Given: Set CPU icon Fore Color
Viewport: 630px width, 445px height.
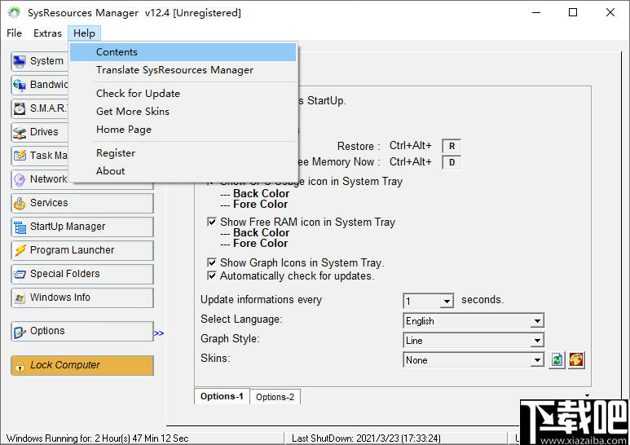Looking at the screenshot, I should [x=260, y=205].
